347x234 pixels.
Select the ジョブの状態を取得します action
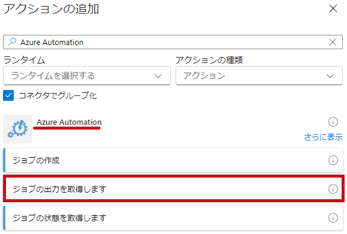point(173,218)
